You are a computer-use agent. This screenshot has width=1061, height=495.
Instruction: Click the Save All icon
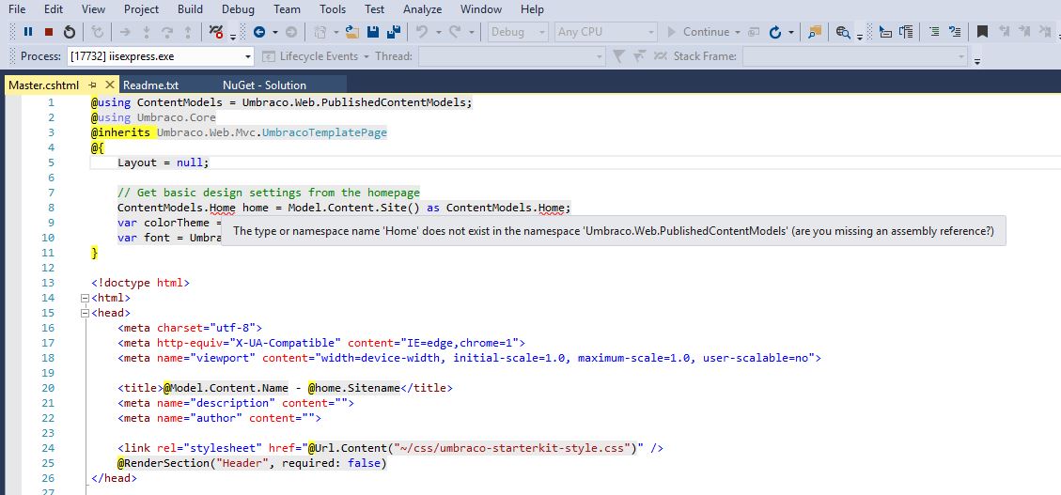(393, 32)
